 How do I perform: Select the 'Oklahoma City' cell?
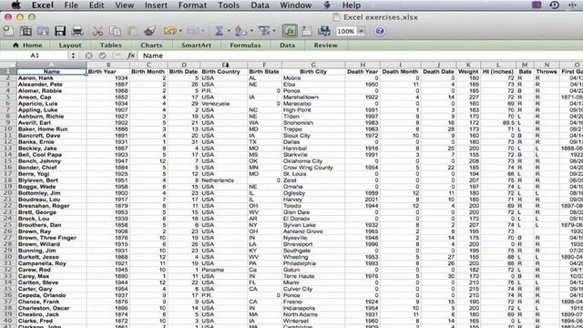click(313, 161)
